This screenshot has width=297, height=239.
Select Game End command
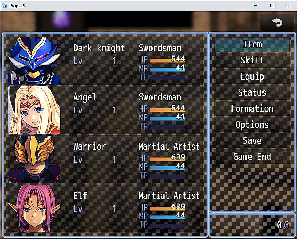(x=252, y=157)
